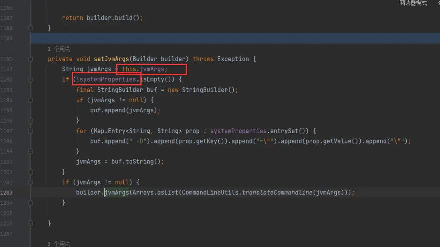Click line number 1190 in gutter
The width and height of the screenshot is (440, 247).
6,59
